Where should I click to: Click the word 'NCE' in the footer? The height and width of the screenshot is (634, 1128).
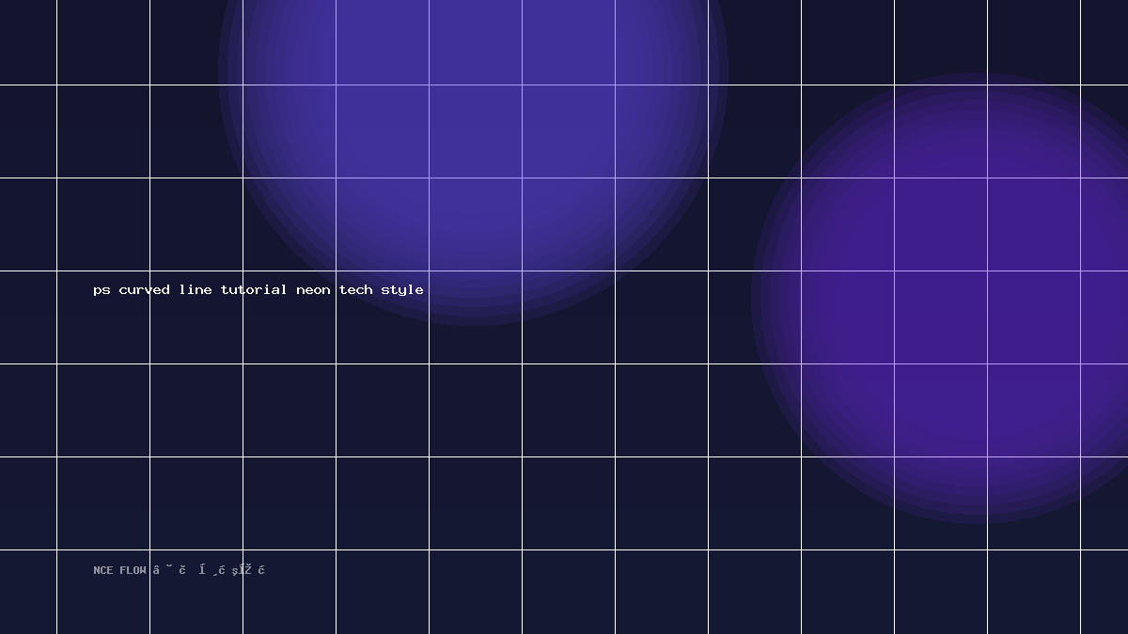[102, 570]
